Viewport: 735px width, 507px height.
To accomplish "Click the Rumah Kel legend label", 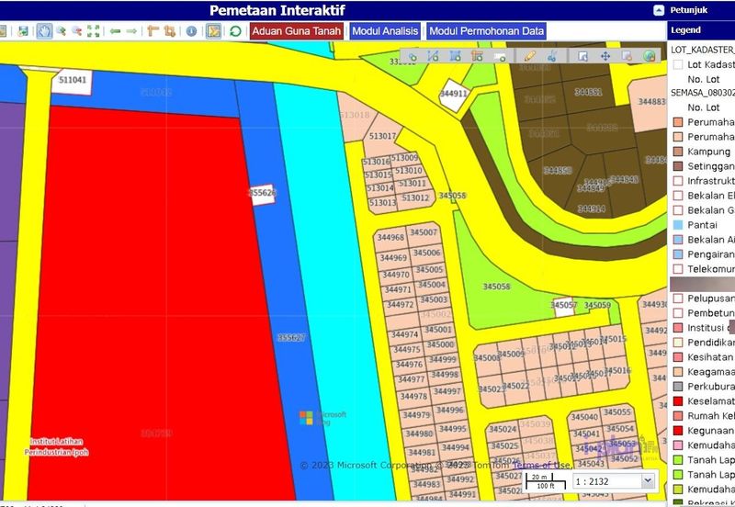I will (711, 416).
